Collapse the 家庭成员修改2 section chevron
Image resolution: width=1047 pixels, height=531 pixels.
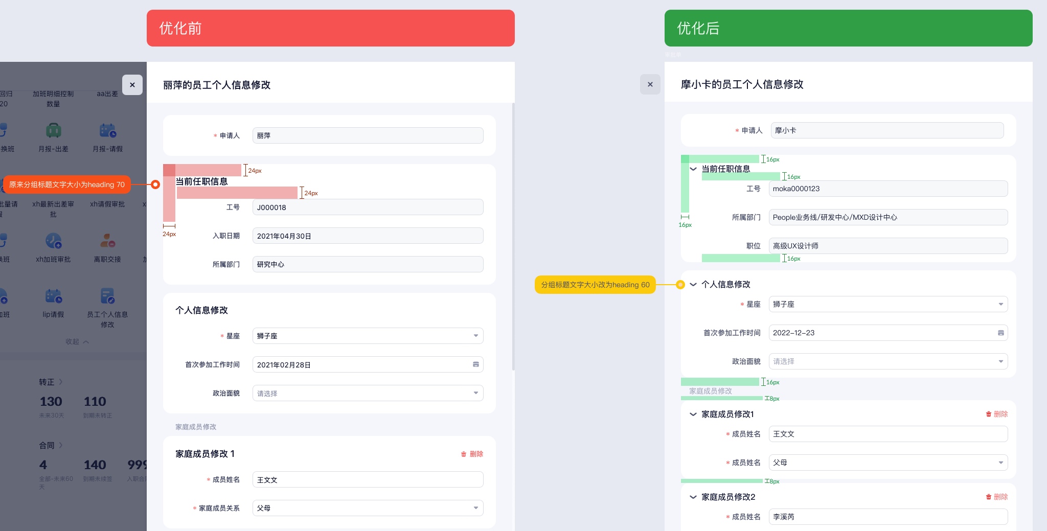coord(693,497)
